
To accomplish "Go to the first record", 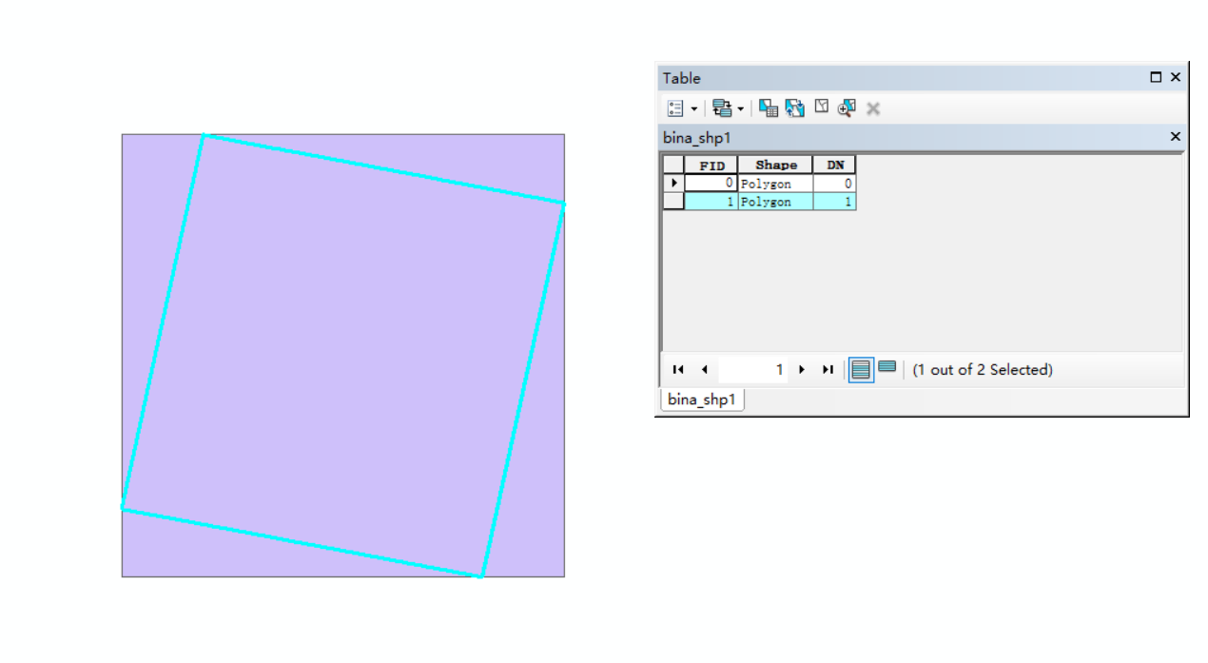I will pyautogui.click(x=678, y=369).
